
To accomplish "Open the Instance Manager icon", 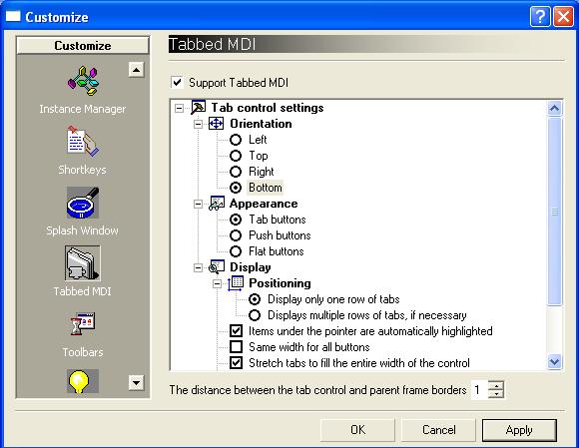I will point(83,81).
